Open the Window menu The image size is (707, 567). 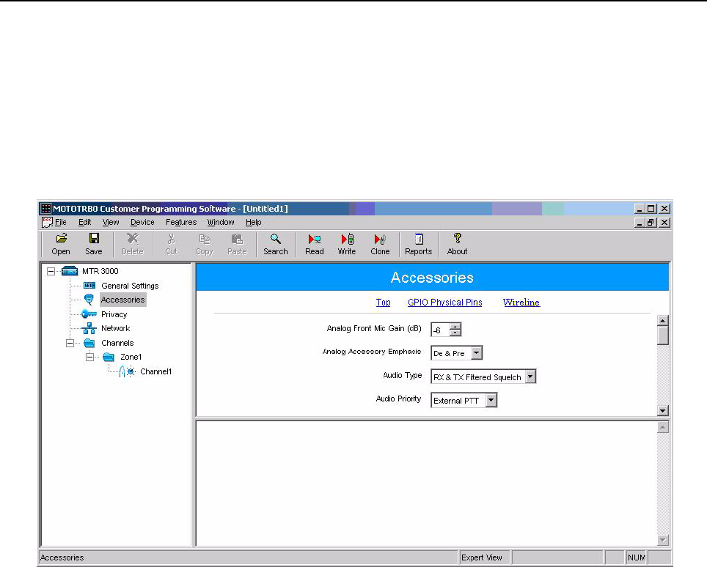coord(221,222)
